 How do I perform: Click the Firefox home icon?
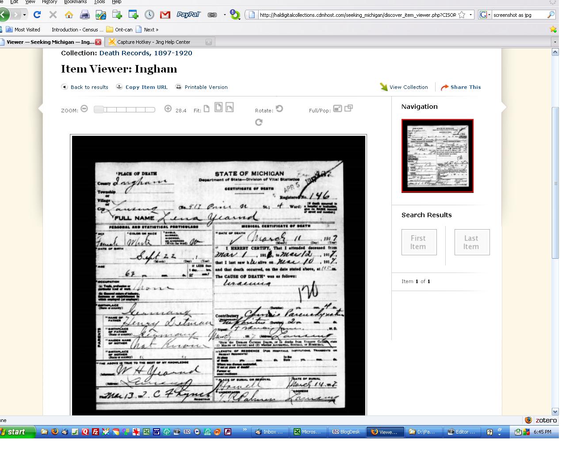pos(69,15)
